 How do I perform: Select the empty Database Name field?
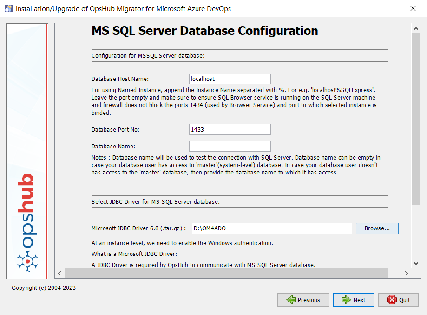[230, 146]
